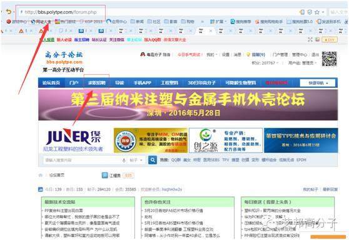
Task: Click the 最新回复 link
Action: 330,190
